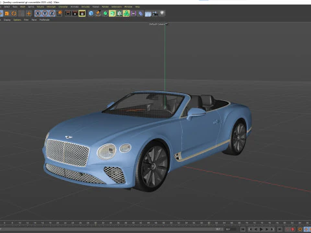This screenshot has width=311, height=233.
Task: Open the viewport Display menu
Action: [x=7, y=20]
